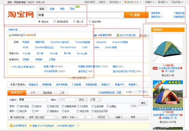189x131 pixels.
Task: Click the lightbulb icon for 120-370元 items
Action: pos(30,126)
